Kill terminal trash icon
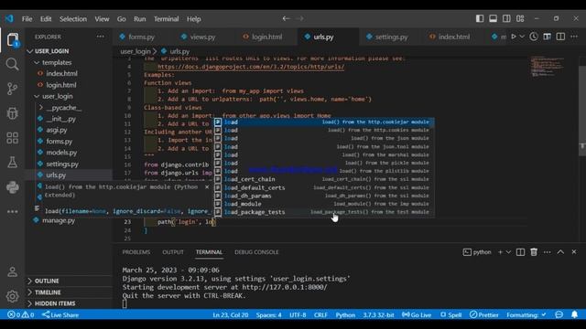The height and width of the screenshot is (329, 586). (534, 252)
